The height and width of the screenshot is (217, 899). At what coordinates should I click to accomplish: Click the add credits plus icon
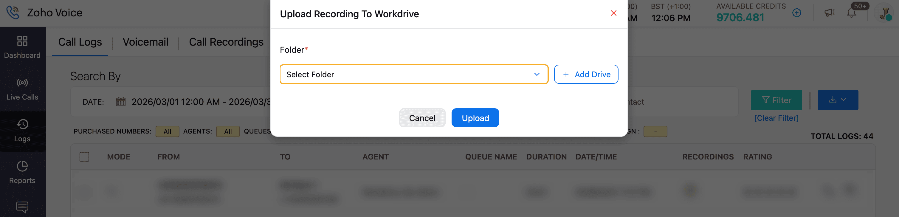point(796,13)
